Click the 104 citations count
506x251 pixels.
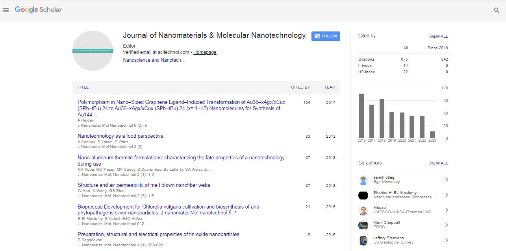[307, 103]
